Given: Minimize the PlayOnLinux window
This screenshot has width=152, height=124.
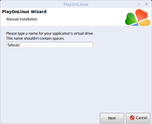Looking at the screenshot, I should pyautogui.click(x=139, y=4).
